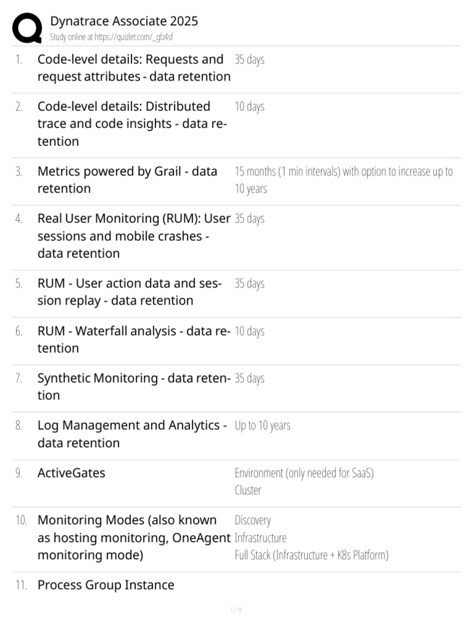472x630 pixels.
Task: Select the Distributed trace and code insights term
Action: [x=132, y=124]
